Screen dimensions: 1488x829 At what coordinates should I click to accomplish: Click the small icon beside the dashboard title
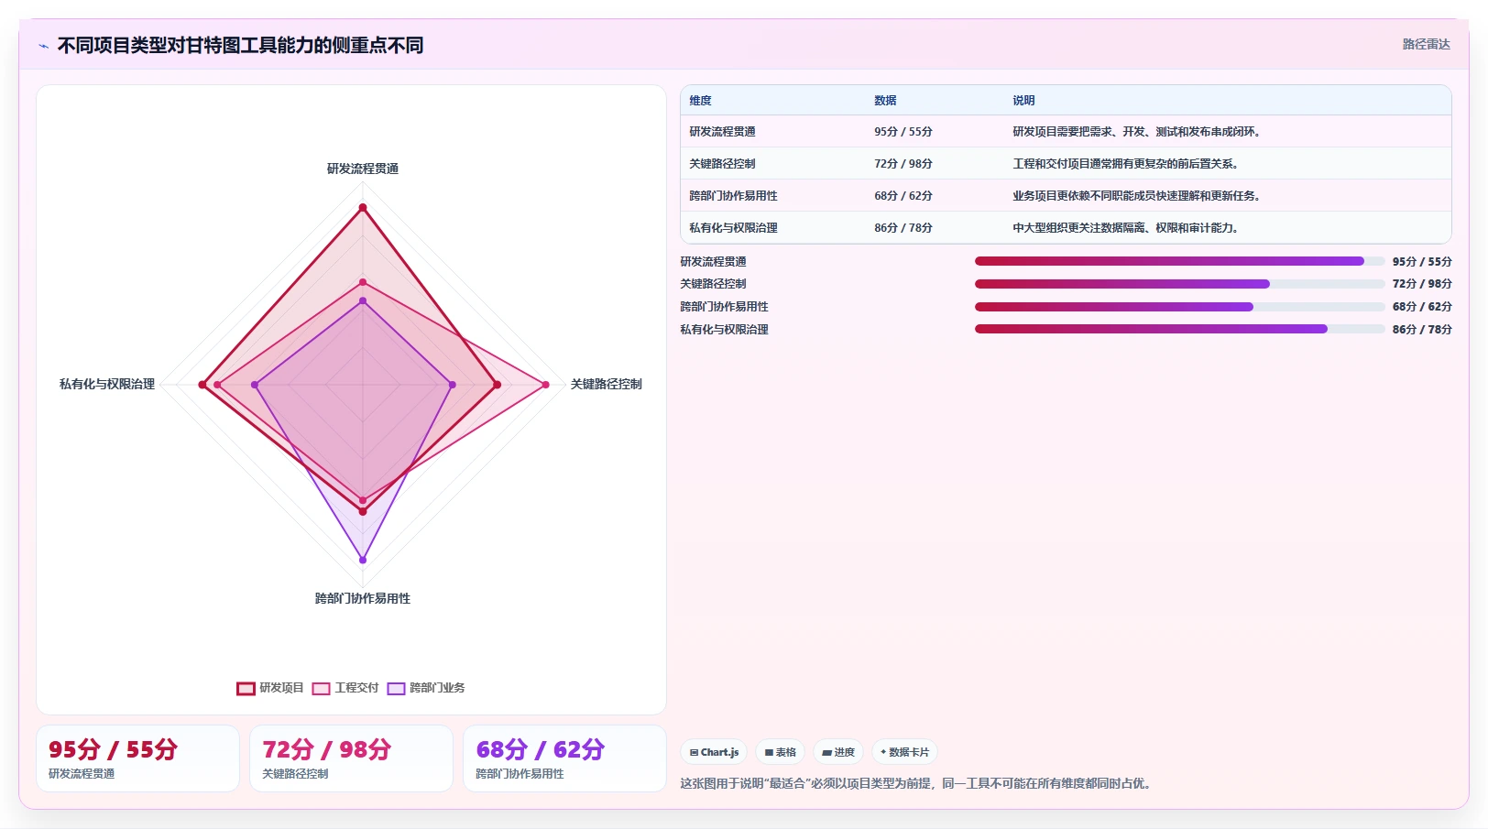[x=43, y=46]
